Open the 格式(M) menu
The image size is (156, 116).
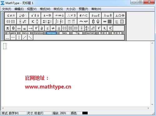point(45,9)
